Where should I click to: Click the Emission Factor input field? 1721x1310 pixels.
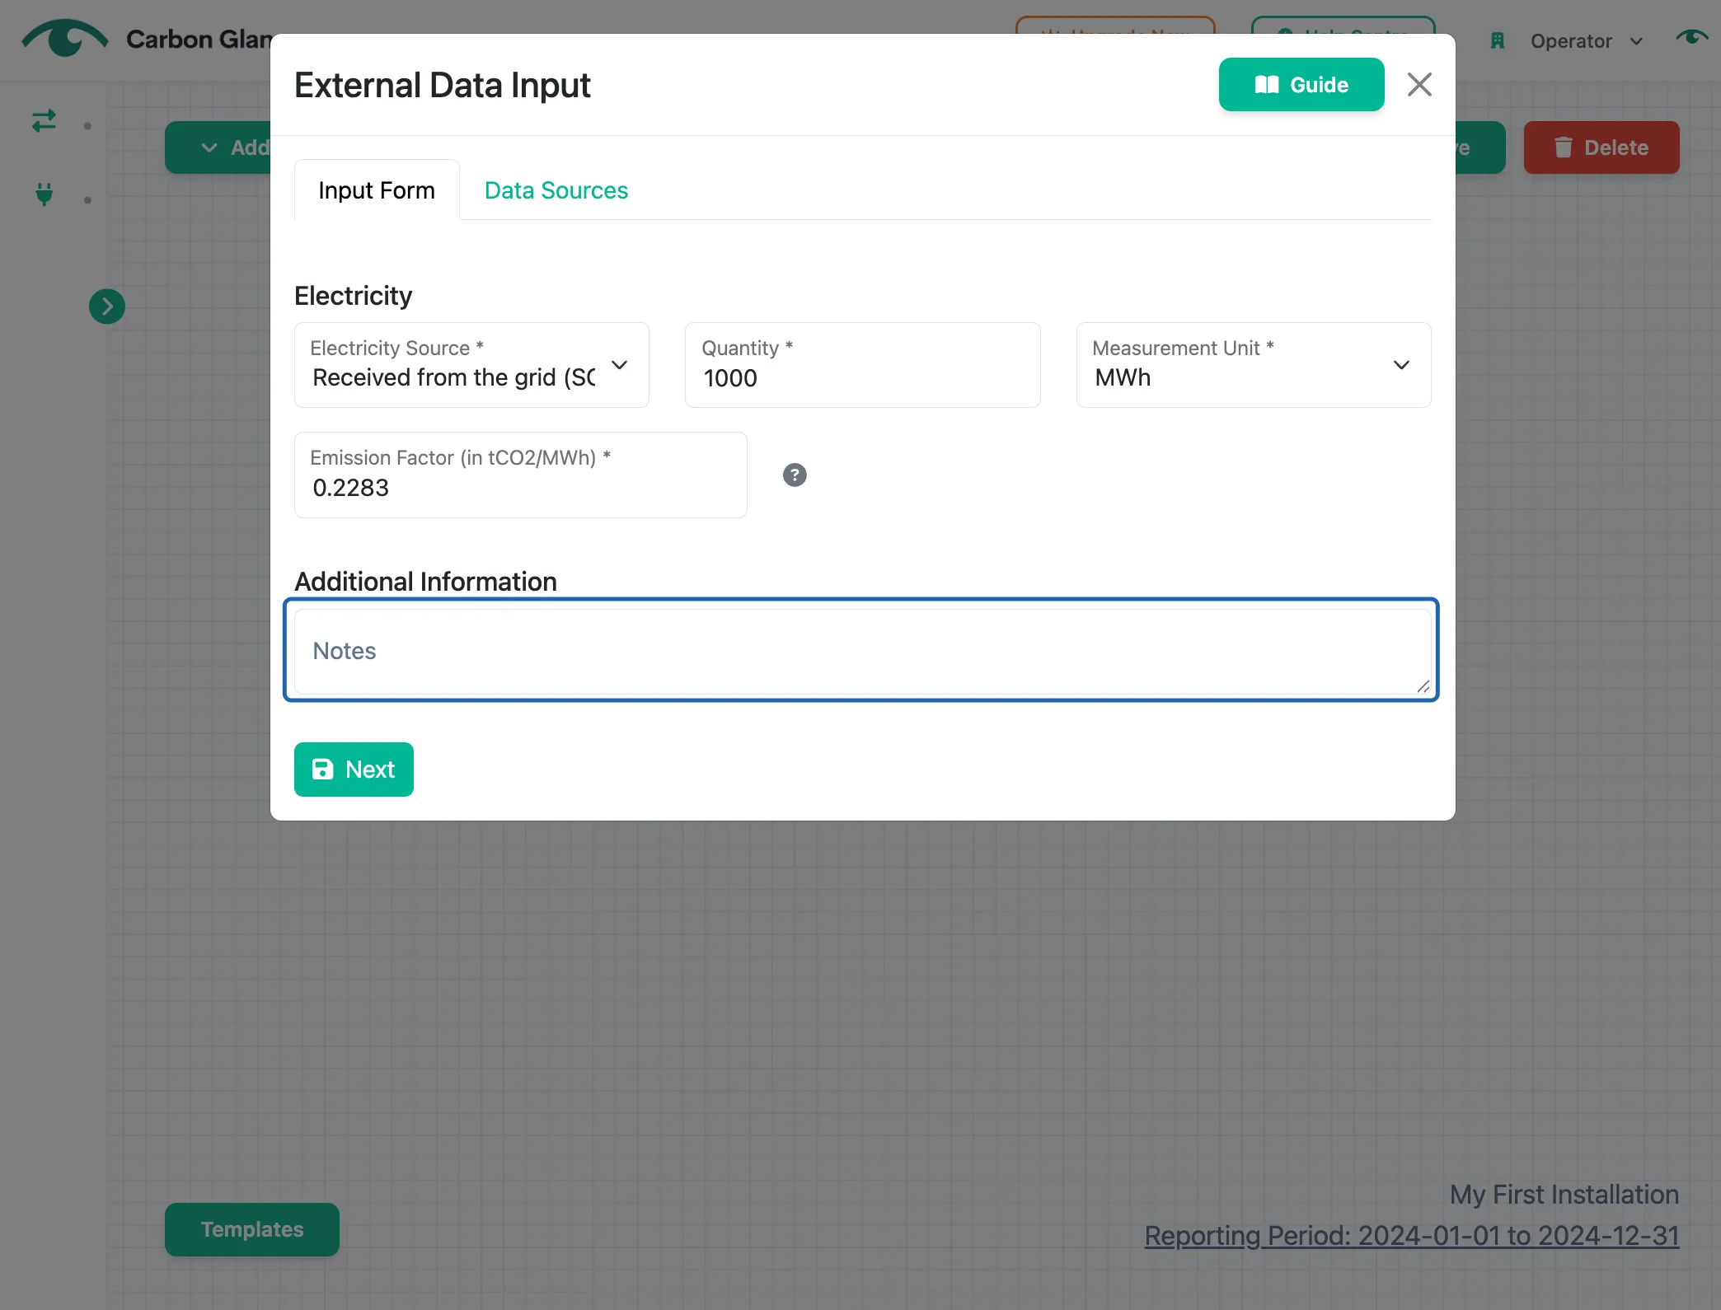coord(521,475)
